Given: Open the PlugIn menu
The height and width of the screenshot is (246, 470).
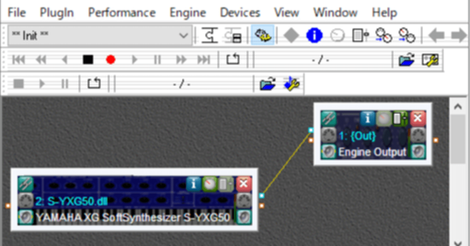Looking at the screenshot, I should click(x=56, y=12).
